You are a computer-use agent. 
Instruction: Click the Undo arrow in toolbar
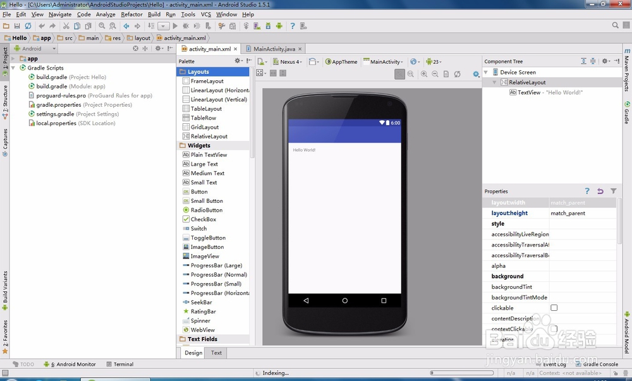point(42,26)
